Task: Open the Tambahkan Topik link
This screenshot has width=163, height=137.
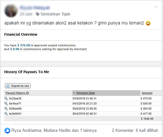Action: click(55, 14)
